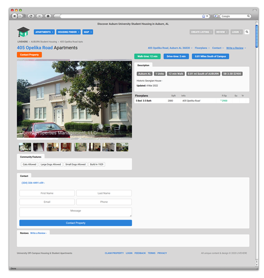Click the Google search magnifier icon
The height and width of the screenshot is (278, 264).
point(249,16)
